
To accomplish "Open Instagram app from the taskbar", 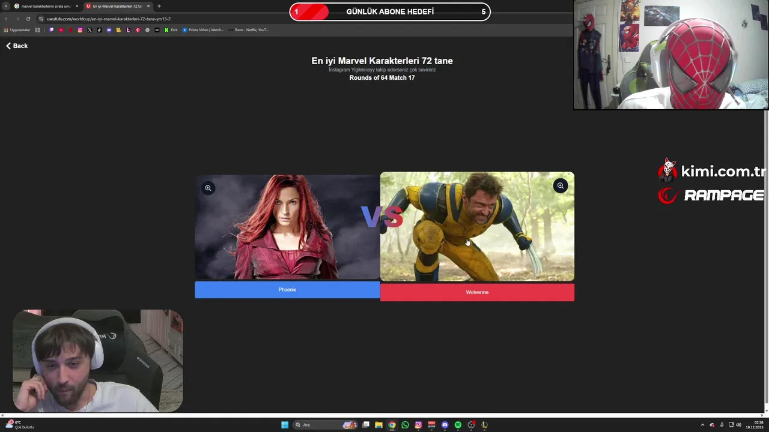I will pos(418,425).
